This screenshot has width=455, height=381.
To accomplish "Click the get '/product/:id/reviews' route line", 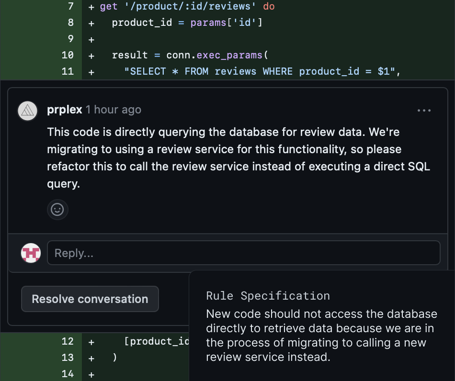I will (x=187, y=7).
